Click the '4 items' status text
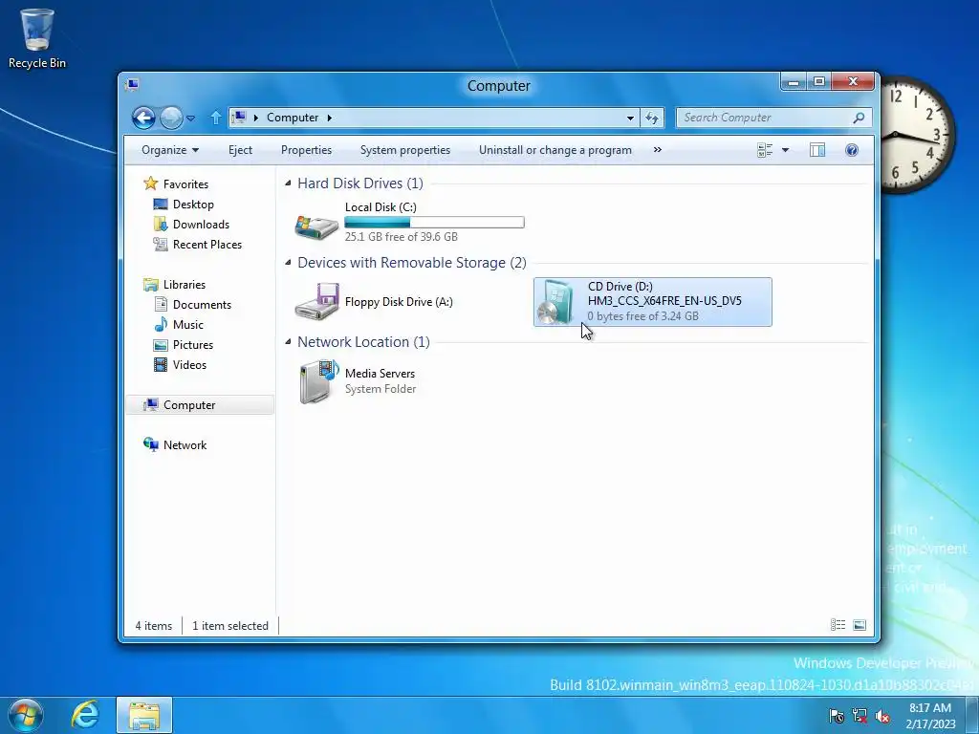The height and width of the screenshot is (734, 979). 154,625
